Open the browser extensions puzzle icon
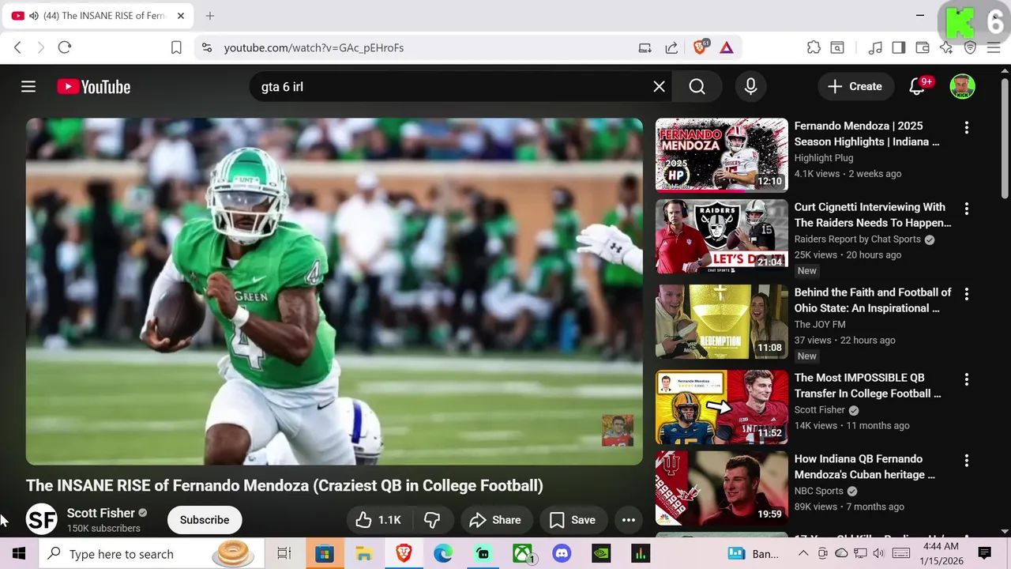The width and height of the screenshot is (1011, 569). 814,47
